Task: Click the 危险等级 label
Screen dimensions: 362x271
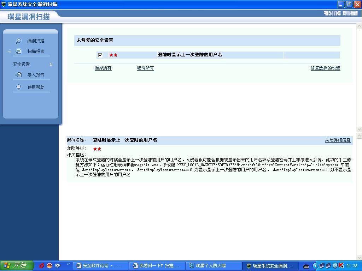Action: pyautogui.click(x=77, y=149)
